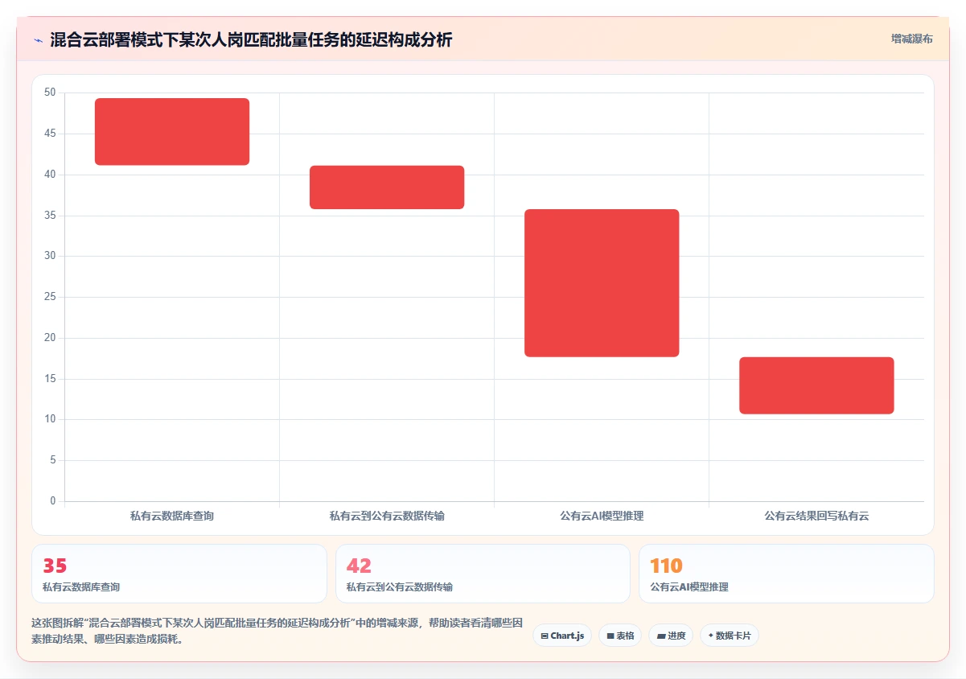Click y-axis tick label 0
Viewport: 966px width, 679px height.
pos(53,501)
